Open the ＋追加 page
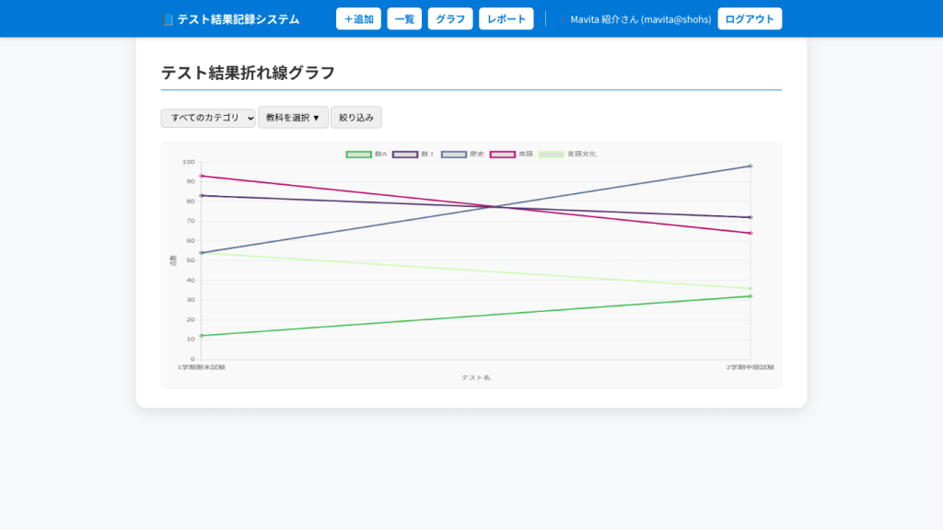This screenshot has width=943, height=530. coord(358,19)
